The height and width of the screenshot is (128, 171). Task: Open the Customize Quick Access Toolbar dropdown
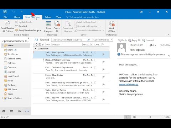(x=22, y=12)
